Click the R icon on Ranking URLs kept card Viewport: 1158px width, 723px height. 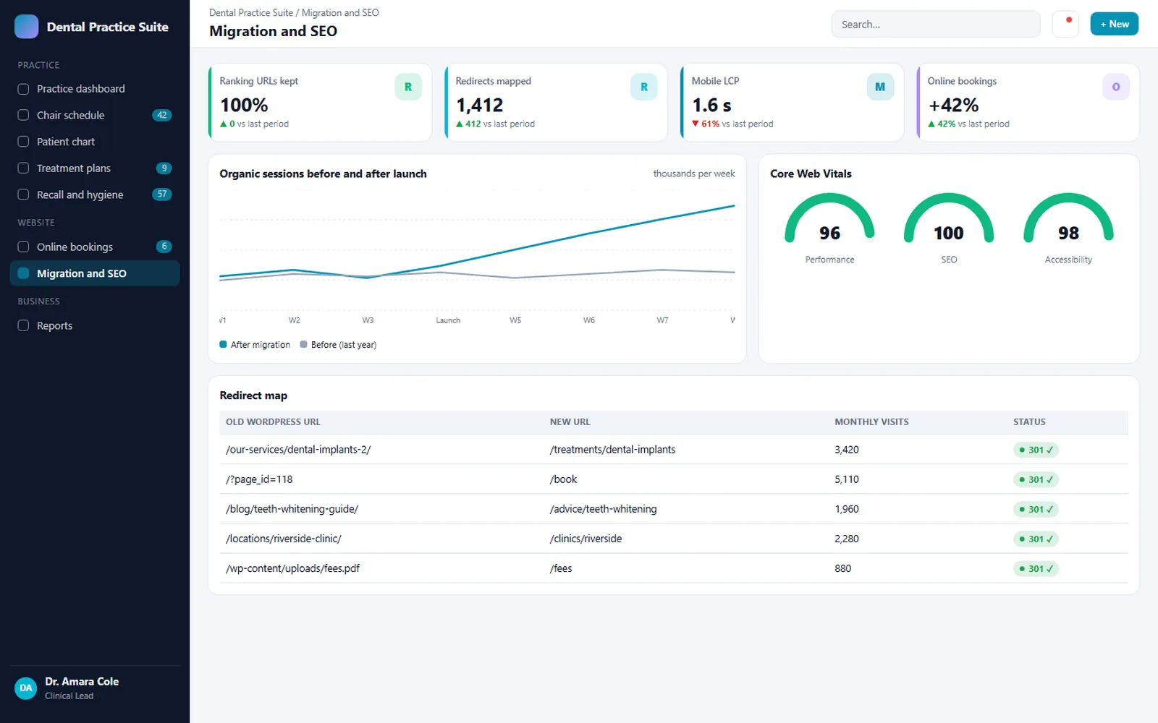point(408,87)
